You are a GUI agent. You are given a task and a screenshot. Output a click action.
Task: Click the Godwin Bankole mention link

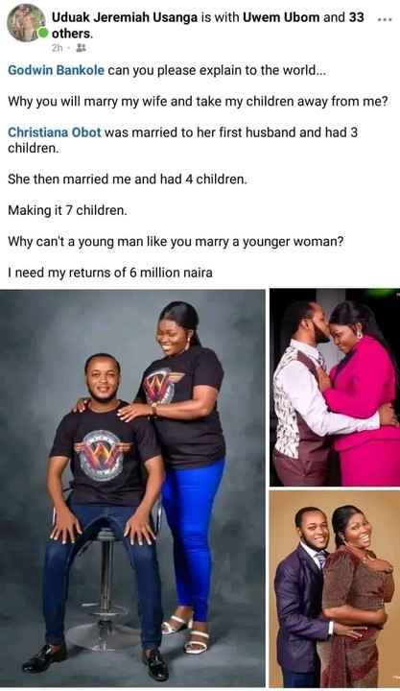click(x=56, y=70)
